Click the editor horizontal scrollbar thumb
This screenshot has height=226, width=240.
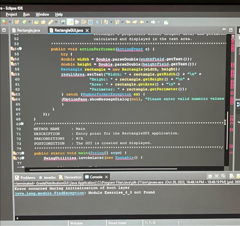(x=104, y=169)
